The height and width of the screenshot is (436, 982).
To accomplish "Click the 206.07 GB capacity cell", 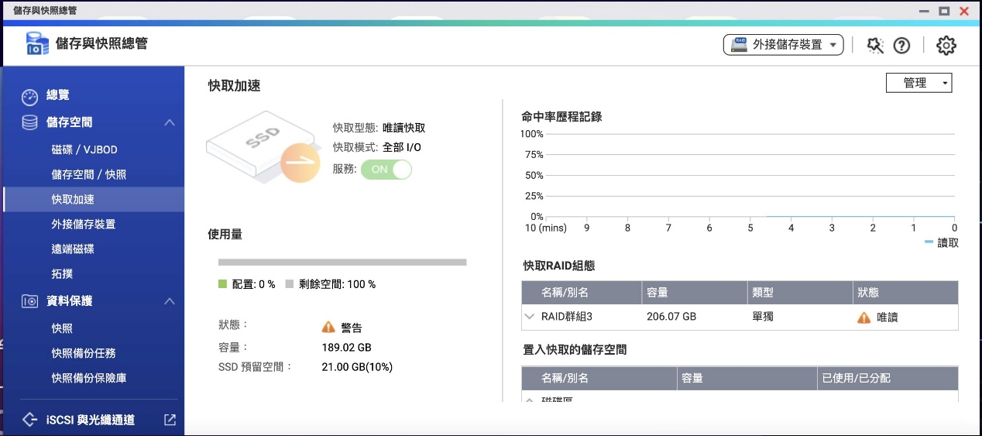I will click(x=671, y=316).
